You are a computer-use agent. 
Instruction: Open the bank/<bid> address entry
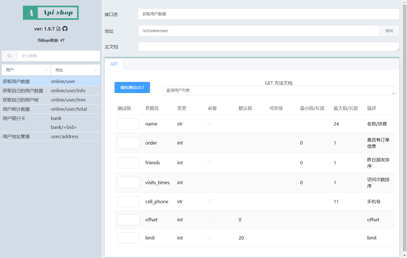click(x=64, y=127)
